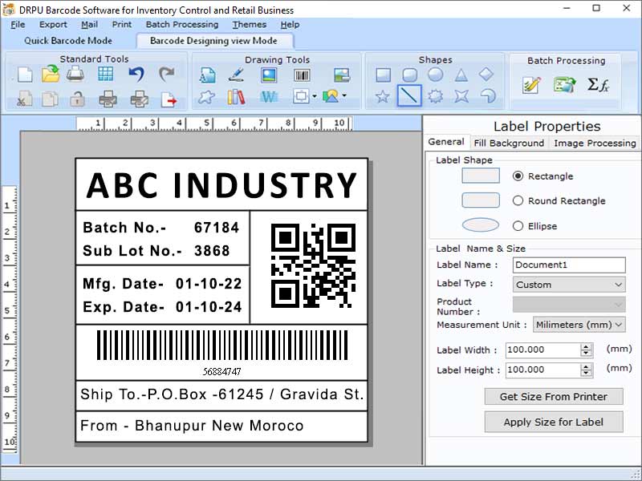Switch to the Fill Background tab

coord(509,143)
